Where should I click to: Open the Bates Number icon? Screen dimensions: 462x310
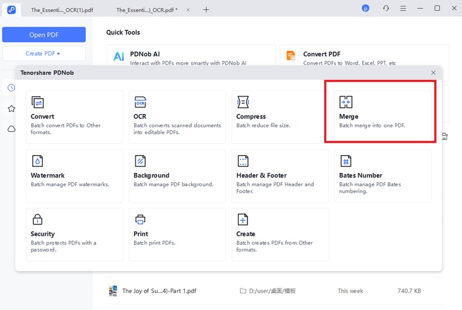pyautogui.click(x=345, y=161)
